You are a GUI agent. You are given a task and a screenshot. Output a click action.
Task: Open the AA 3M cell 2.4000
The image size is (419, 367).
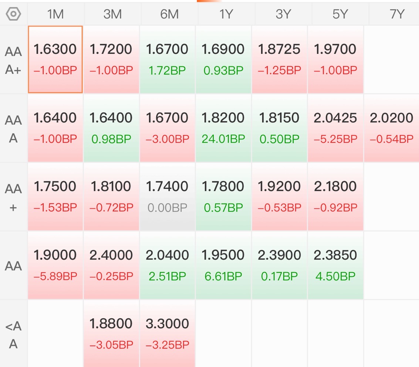(111, 265)
